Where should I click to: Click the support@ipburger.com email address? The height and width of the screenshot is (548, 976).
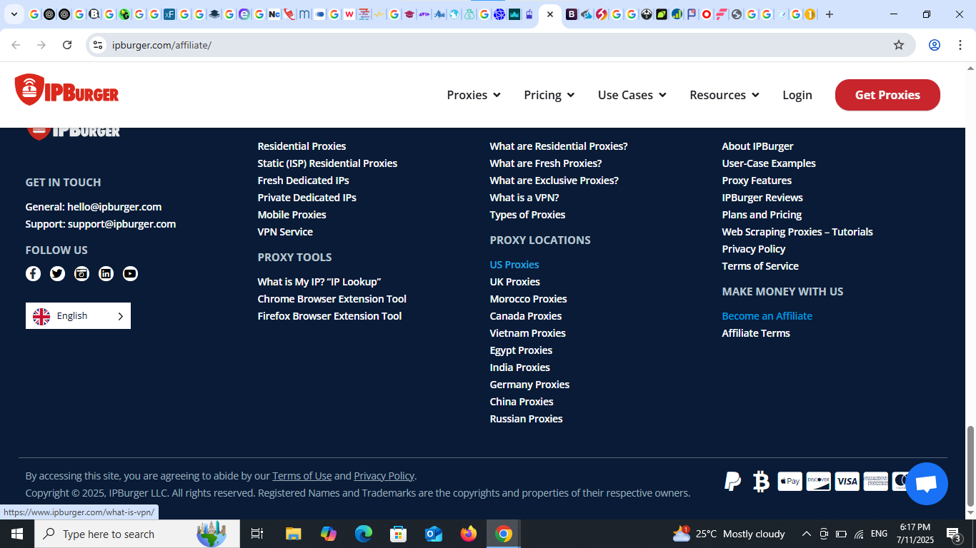click(121, 224)
